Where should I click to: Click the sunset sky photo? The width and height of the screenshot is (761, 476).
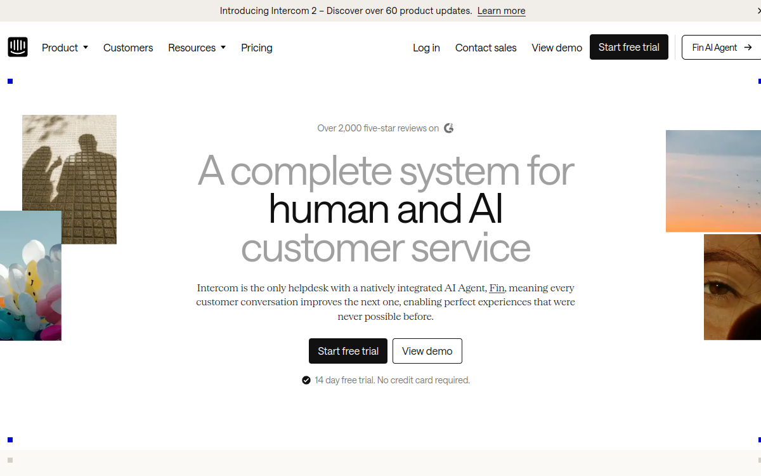tap(713, 181)
